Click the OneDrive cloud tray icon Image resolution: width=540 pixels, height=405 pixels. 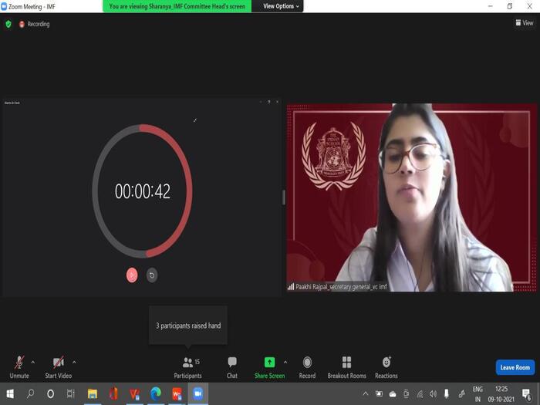393,394
